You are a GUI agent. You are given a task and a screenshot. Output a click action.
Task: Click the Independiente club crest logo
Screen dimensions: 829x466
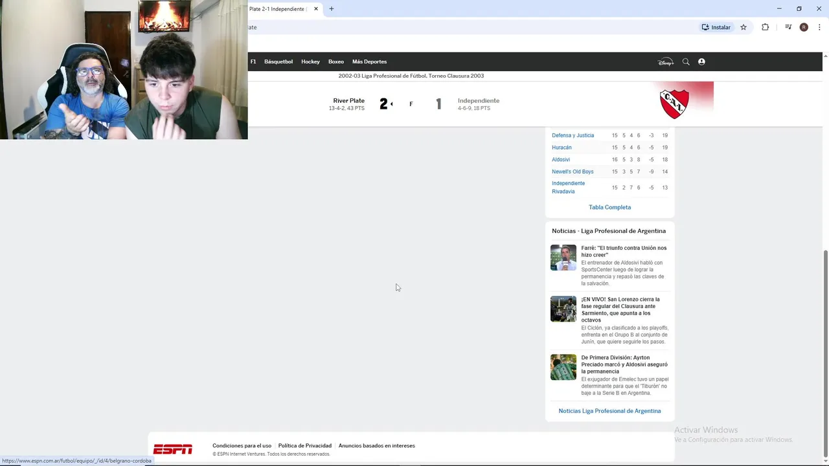tap(674, 104)
